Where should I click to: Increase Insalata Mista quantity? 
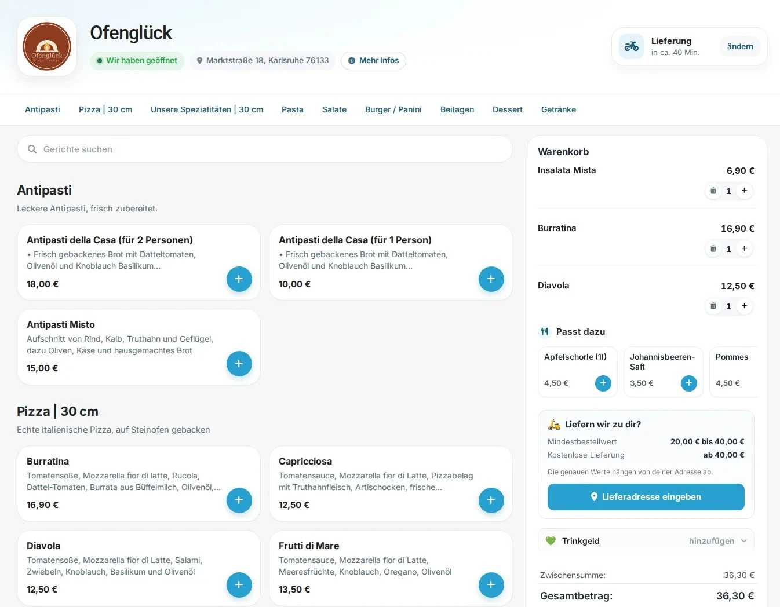click(745, 191)
